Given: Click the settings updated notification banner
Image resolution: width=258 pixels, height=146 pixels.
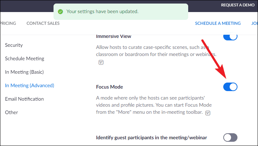Looking at the screenshot, I should pos(120,11).
